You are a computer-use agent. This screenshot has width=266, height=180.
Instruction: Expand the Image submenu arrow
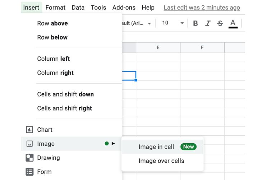(x=113, y=144)
